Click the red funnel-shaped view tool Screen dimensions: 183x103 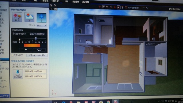click(126, 8)
